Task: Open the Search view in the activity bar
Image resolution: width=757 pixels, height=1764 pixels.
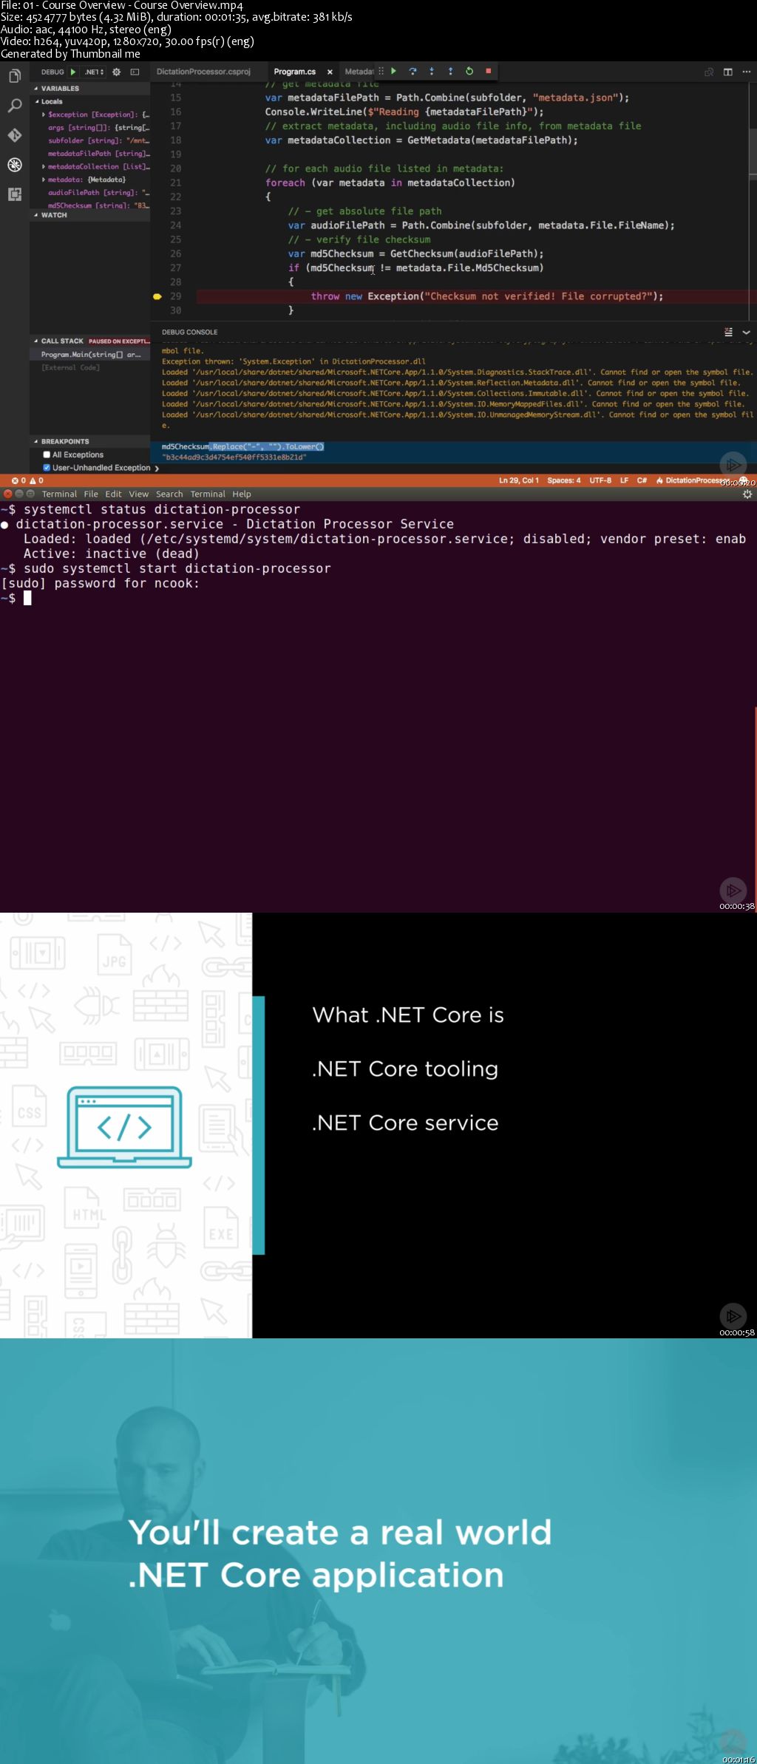Action: (14, 106)
